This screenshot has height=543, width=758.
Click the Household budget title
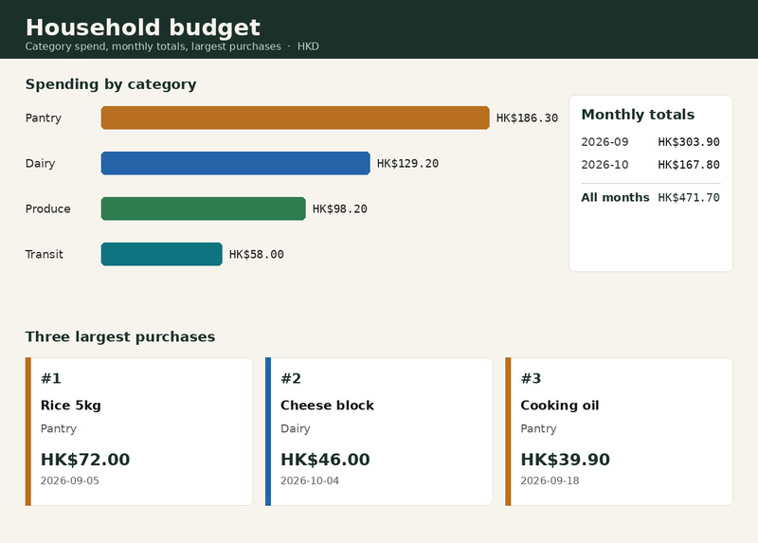click(x=143, y=27)
